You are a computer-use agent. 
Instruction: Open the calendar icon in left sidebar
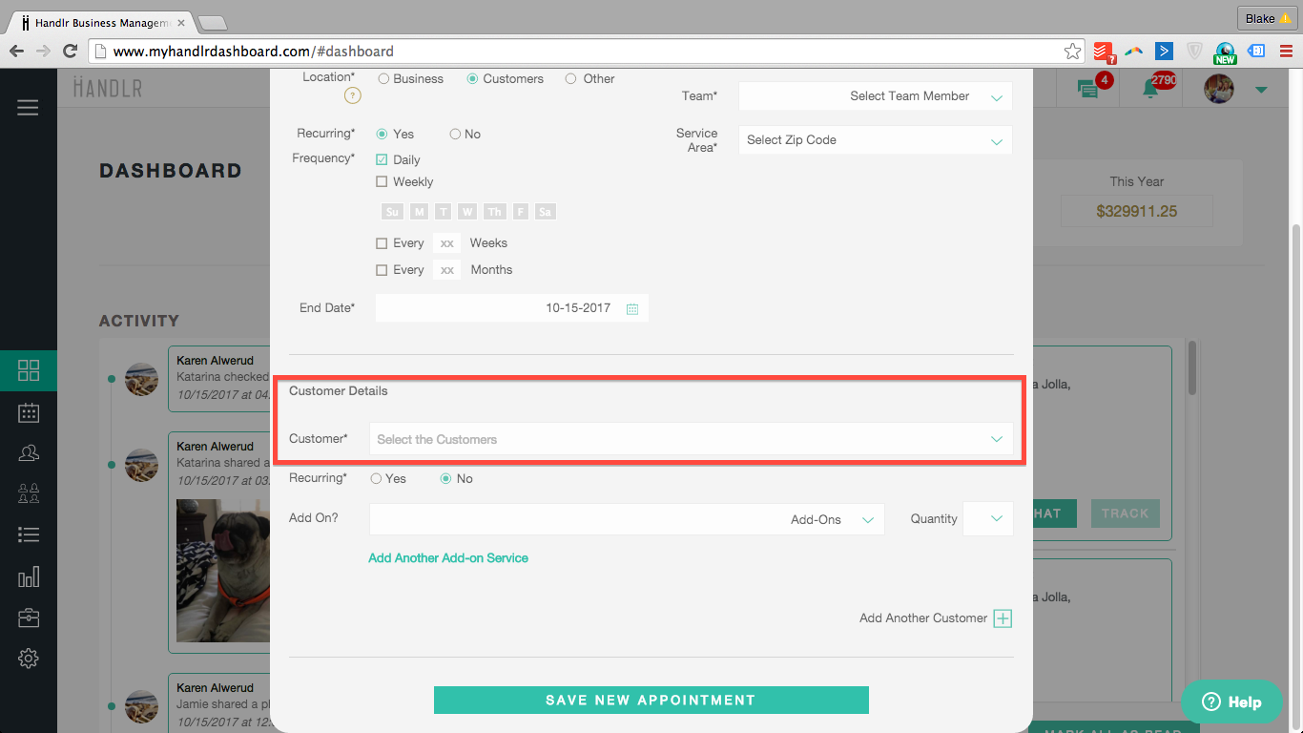click(29, 412)
